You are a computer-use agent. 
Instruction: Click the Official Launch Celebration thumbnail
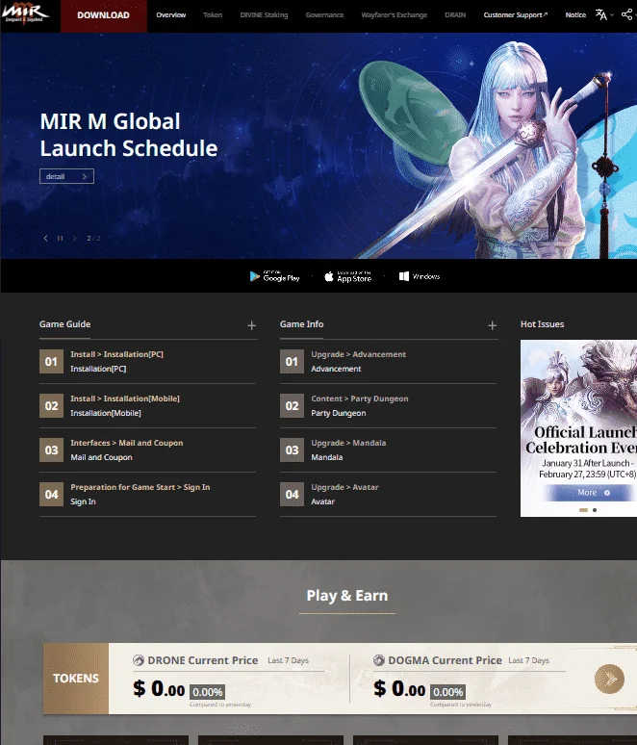(578, 428)
